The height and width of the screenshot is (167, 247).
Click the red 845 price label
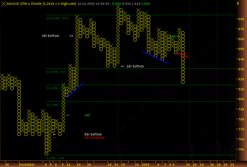(186, 57)
